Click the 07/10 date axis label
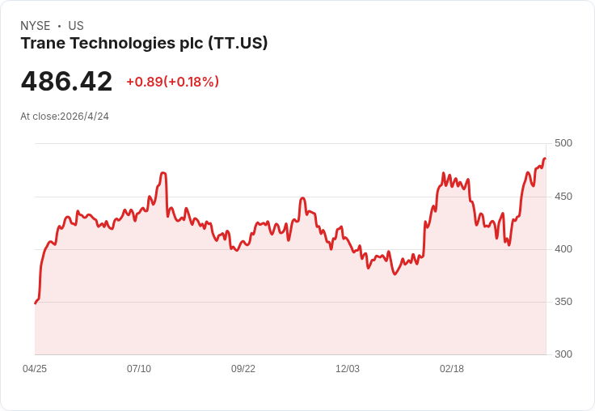 (139, 368)
